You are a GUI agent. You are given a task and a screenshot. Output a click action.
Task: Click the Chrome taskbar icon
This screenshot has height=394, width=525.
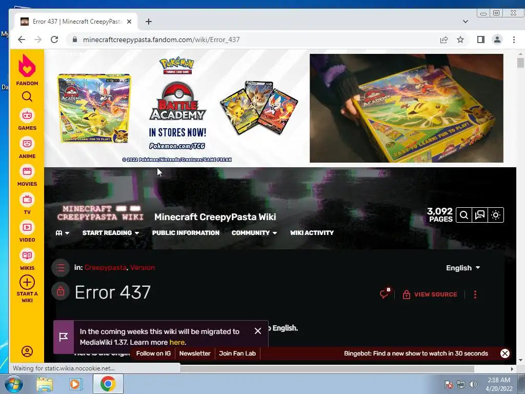pos(108,384)
